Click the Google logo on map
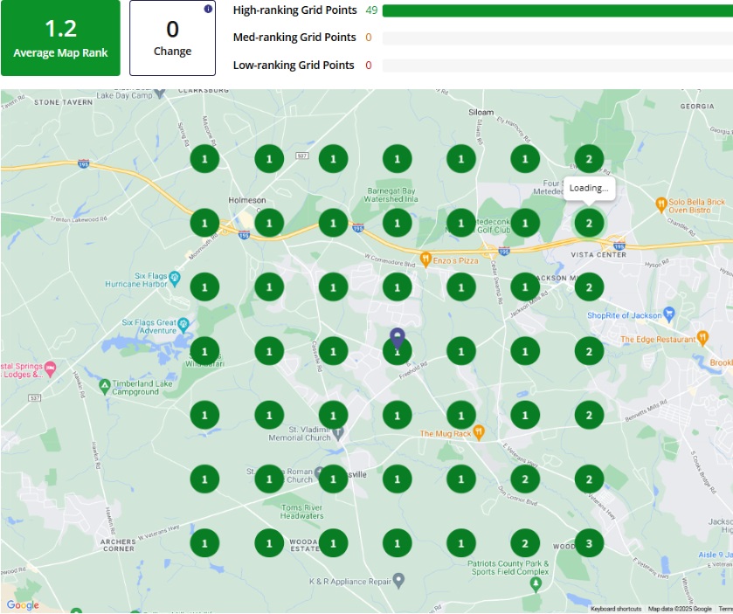This screenshot has height=614, width=733. pos(23,605)
